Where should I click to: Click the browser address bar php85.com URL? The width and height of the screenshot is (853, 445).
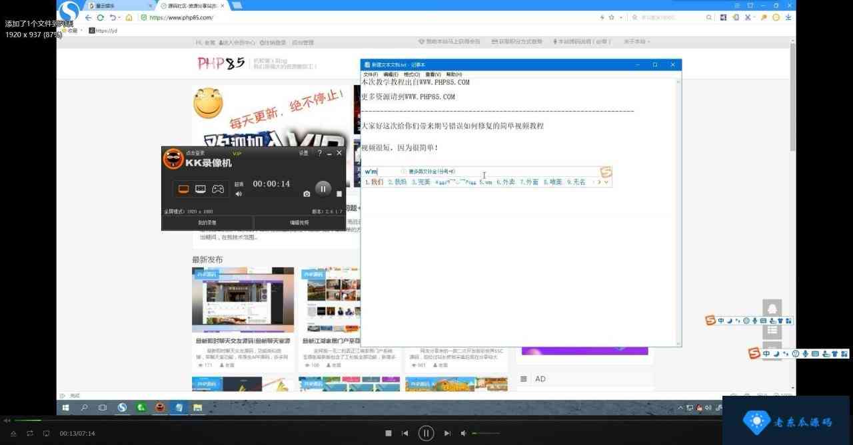(181, 17)
